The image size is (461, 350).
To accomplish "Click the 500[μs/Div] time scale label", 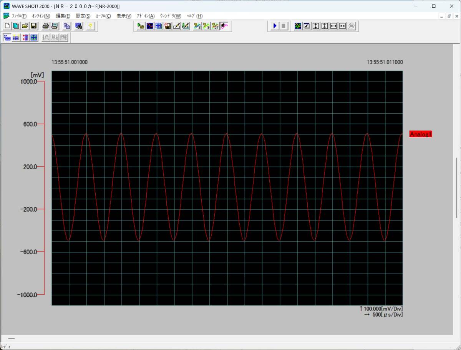I will (x=383, y=315).
